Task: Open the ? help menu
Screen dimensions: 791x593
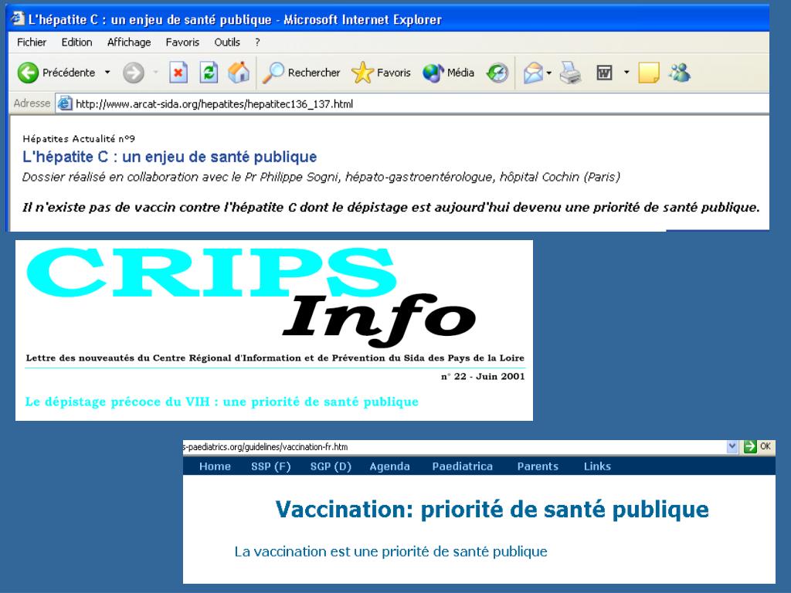Action: click(257, 42)
